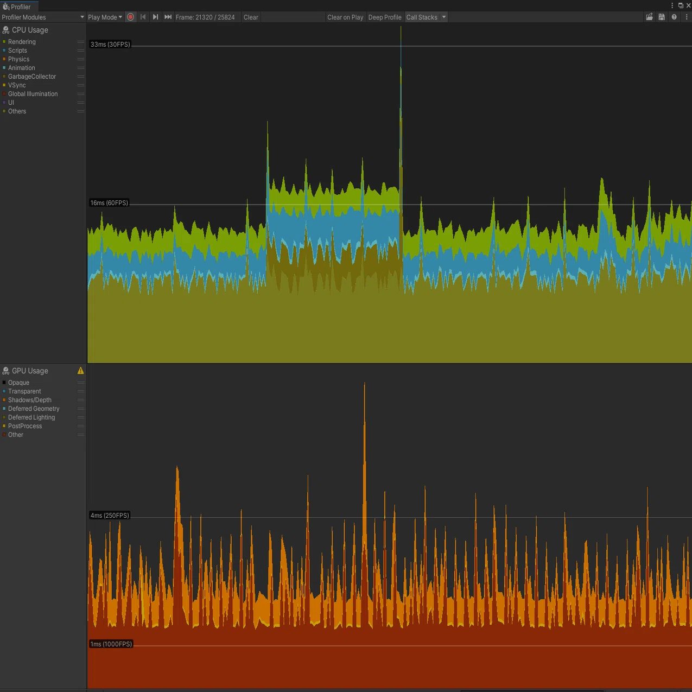The image size is (692, 692).
Task: Open the Play Mode target dropdown
Action: 105,17
